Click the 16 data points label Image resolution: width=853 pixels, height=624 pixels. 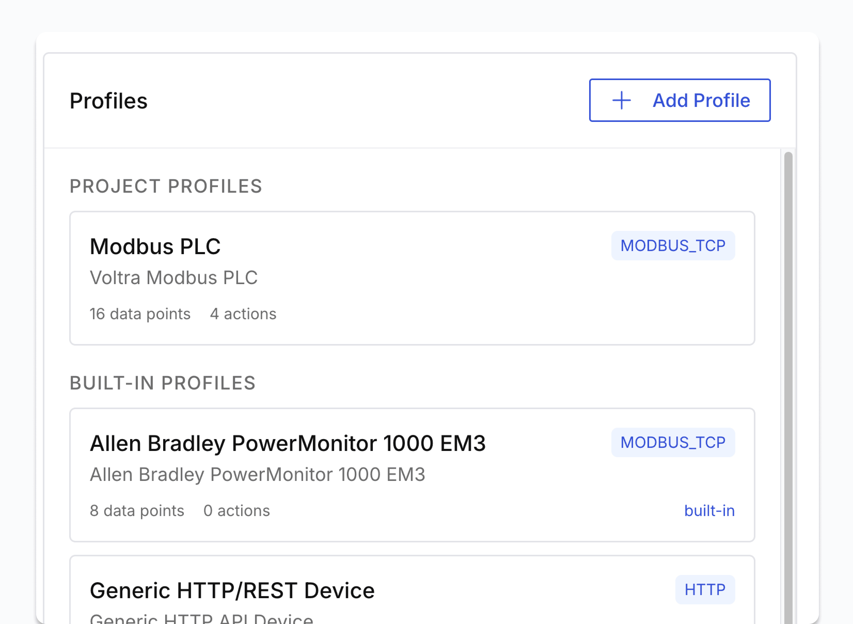[140, 314]
